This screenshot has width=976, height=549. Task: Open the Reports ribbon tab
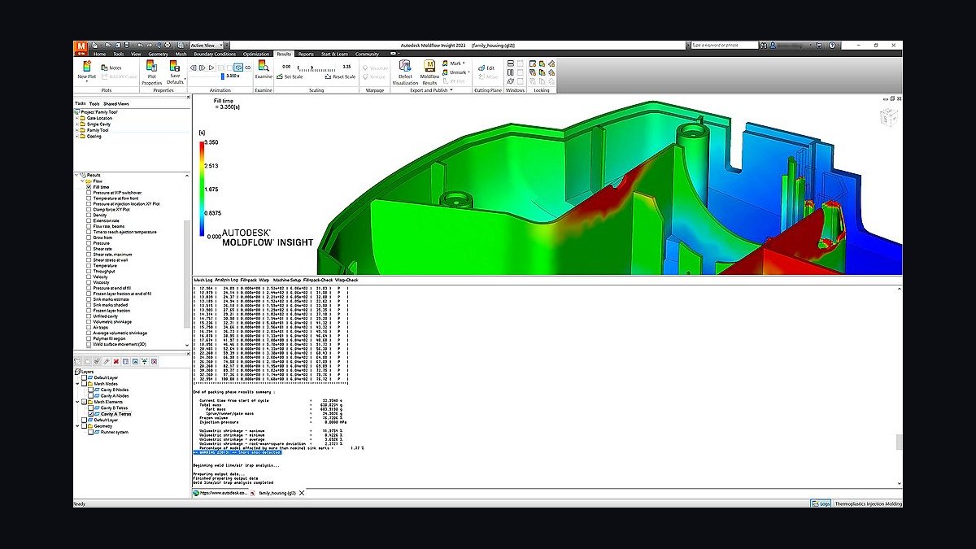pos(306,54)
